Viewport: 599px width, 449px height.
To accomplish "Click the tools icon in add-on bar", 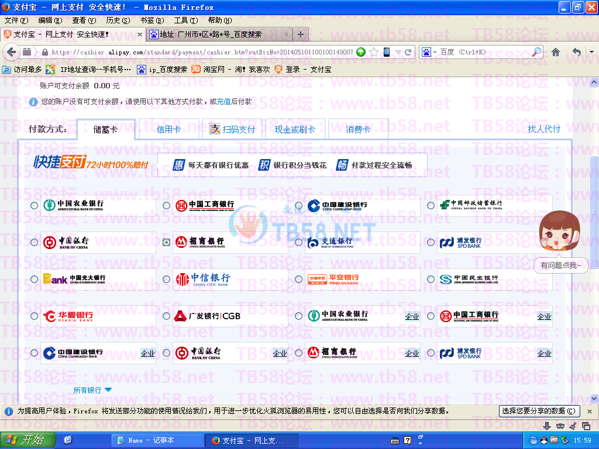I will [573, 426].
